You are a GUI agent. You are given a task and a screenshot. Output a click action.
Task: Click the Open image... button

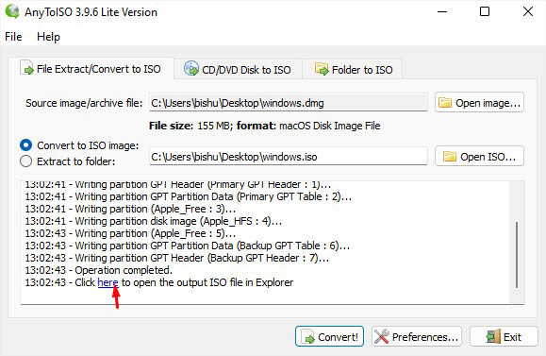pyautogui.click(x=479, y=103)
